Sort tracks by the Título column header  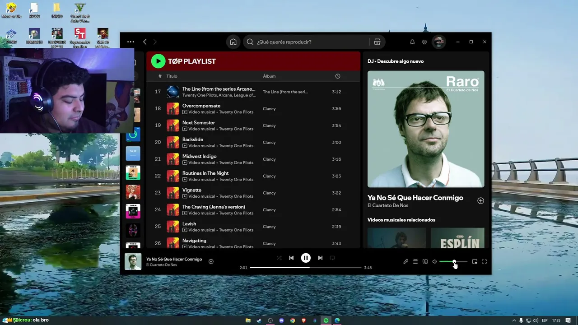coord(172,76)
